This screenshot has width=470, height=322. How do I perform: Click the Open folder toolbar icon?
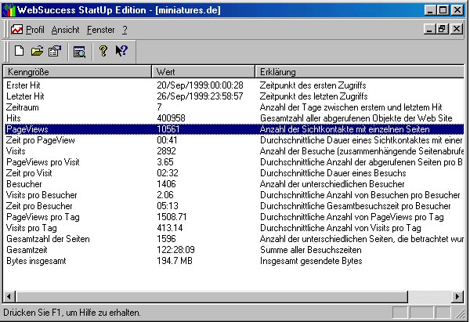[37, 52]
